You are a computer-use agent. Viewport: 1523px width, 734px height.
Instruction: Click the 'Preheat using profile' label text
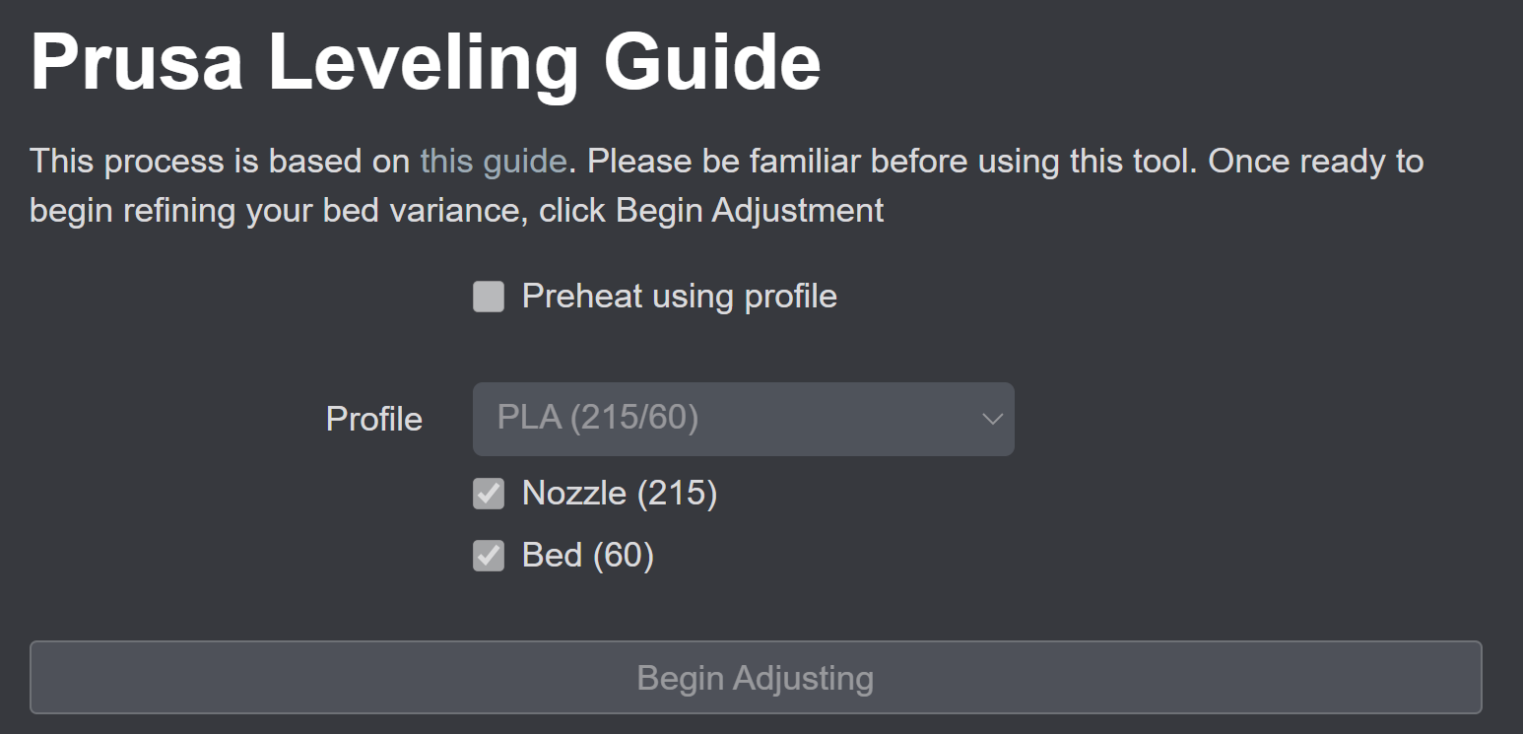click(680, 297)
